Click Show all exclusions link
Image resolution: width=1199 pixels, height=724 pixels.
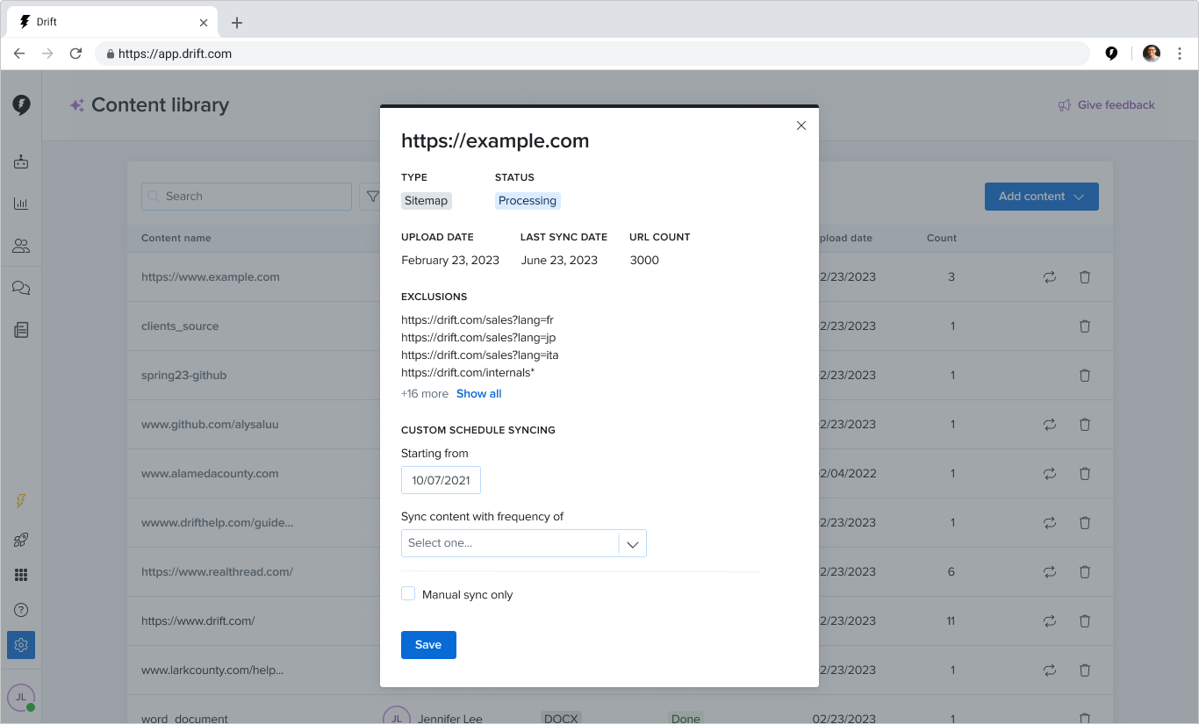click(x=478, y=394)
